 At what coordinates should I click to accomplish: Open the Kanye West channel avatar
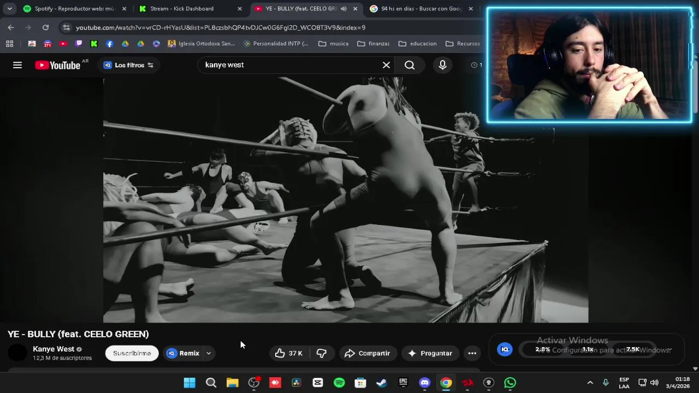(x=17, y=353)
